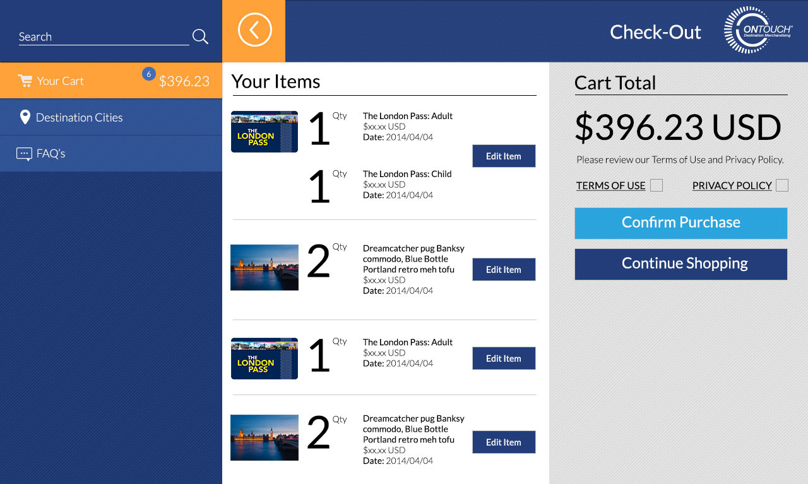Open the Your Cart menu item
The height and width of the screenshot is (484, 808).
coord(111,81)
